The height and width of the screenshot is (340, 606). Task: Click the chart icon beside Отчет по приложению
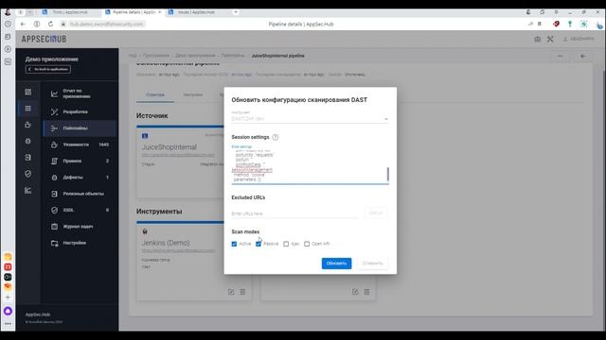point(55,93)
